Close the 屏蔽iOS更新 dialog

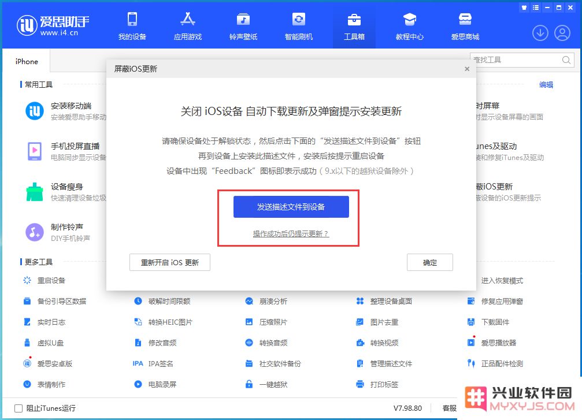467,69
